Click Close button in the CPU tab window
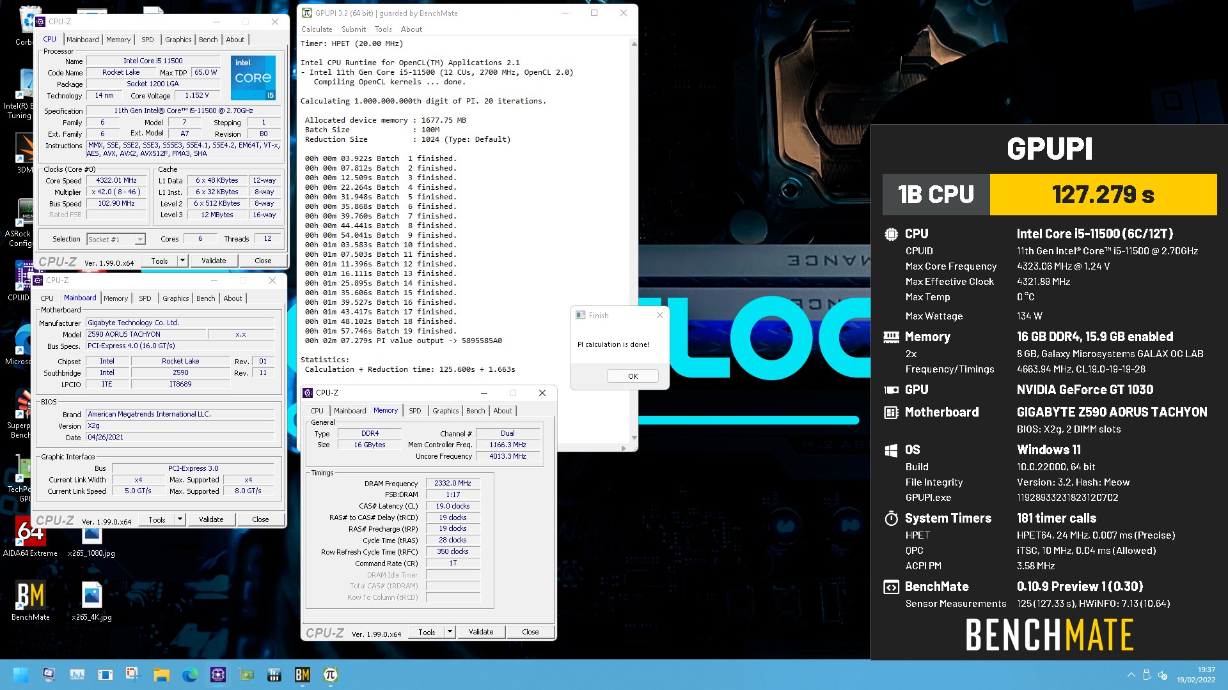The image size is (1228, 690). point(263,261)
